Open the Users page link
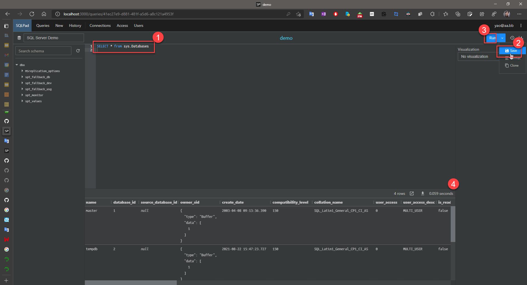 pos(139,25)
